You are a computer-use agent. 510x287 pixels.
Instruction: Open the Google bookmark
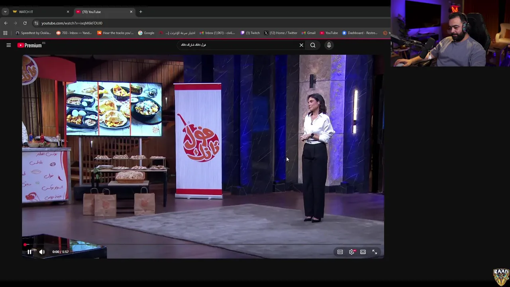pyautogui.click(x=146, y=33)
